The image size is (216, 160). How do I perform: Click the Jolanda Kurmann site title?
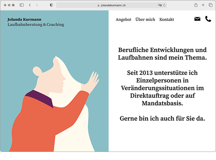coord(25,19)
